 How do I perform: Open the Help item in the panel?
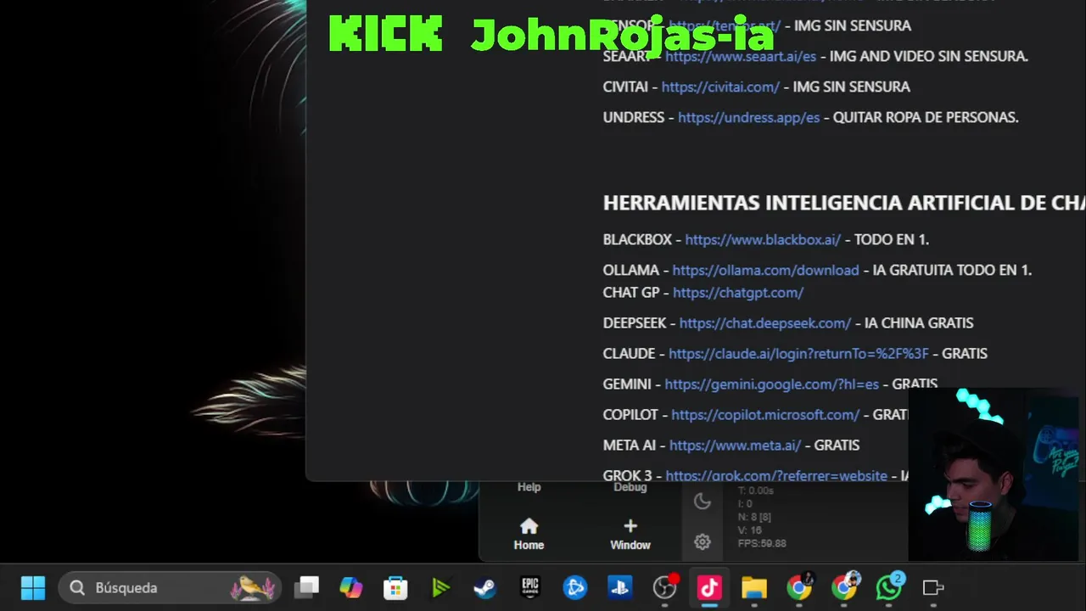(x=529, y=487)
